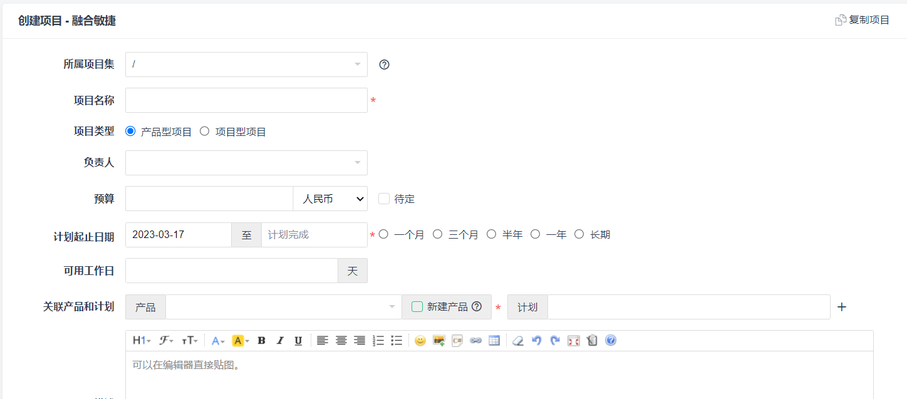This screenshot has width=907, height=399.
Task: Click help icon beside 新建产品
Action: tap(477, 307)
